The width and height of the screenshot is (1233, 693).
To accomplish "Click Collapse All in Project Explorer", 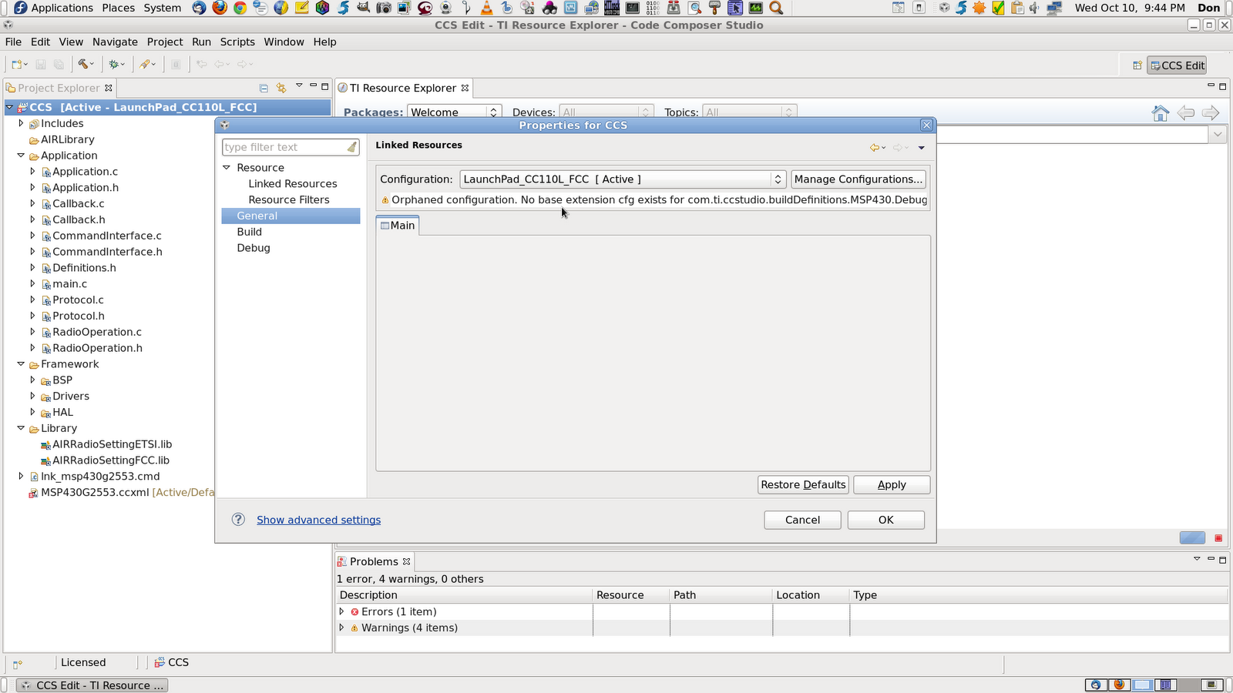I will point(264,88).
